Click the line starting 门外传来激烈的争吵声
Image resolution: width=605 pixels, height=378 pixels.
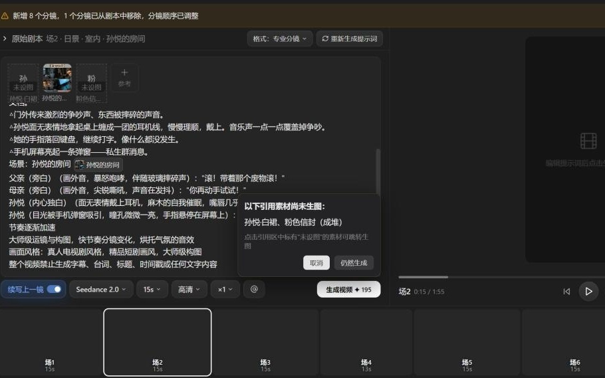pos(87,114)
